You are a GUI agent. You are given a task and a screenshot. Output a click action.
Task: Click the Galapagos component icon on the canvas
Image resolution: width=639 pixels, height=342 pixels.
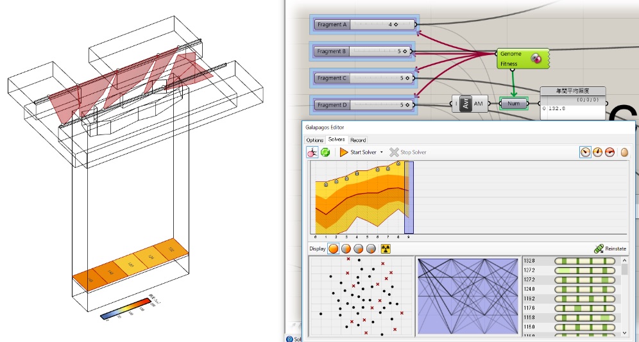click(x=537, y=59)
